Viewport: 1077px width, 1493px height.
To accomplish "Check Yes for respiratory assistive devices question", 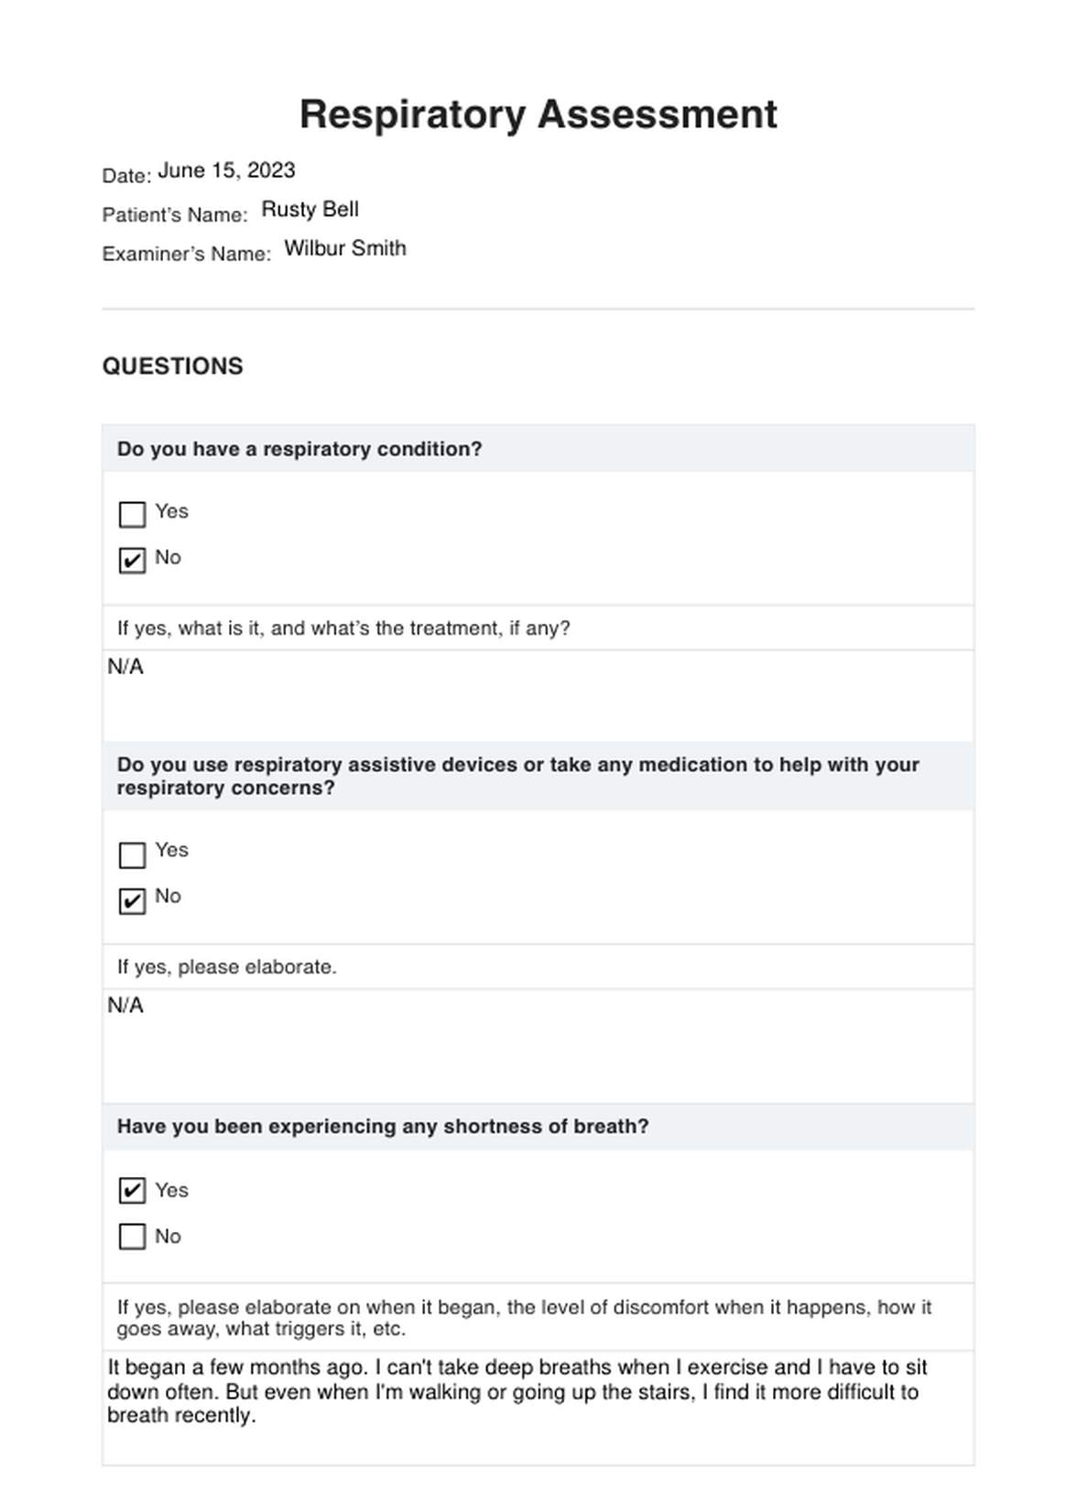I will tap(133, 855).
